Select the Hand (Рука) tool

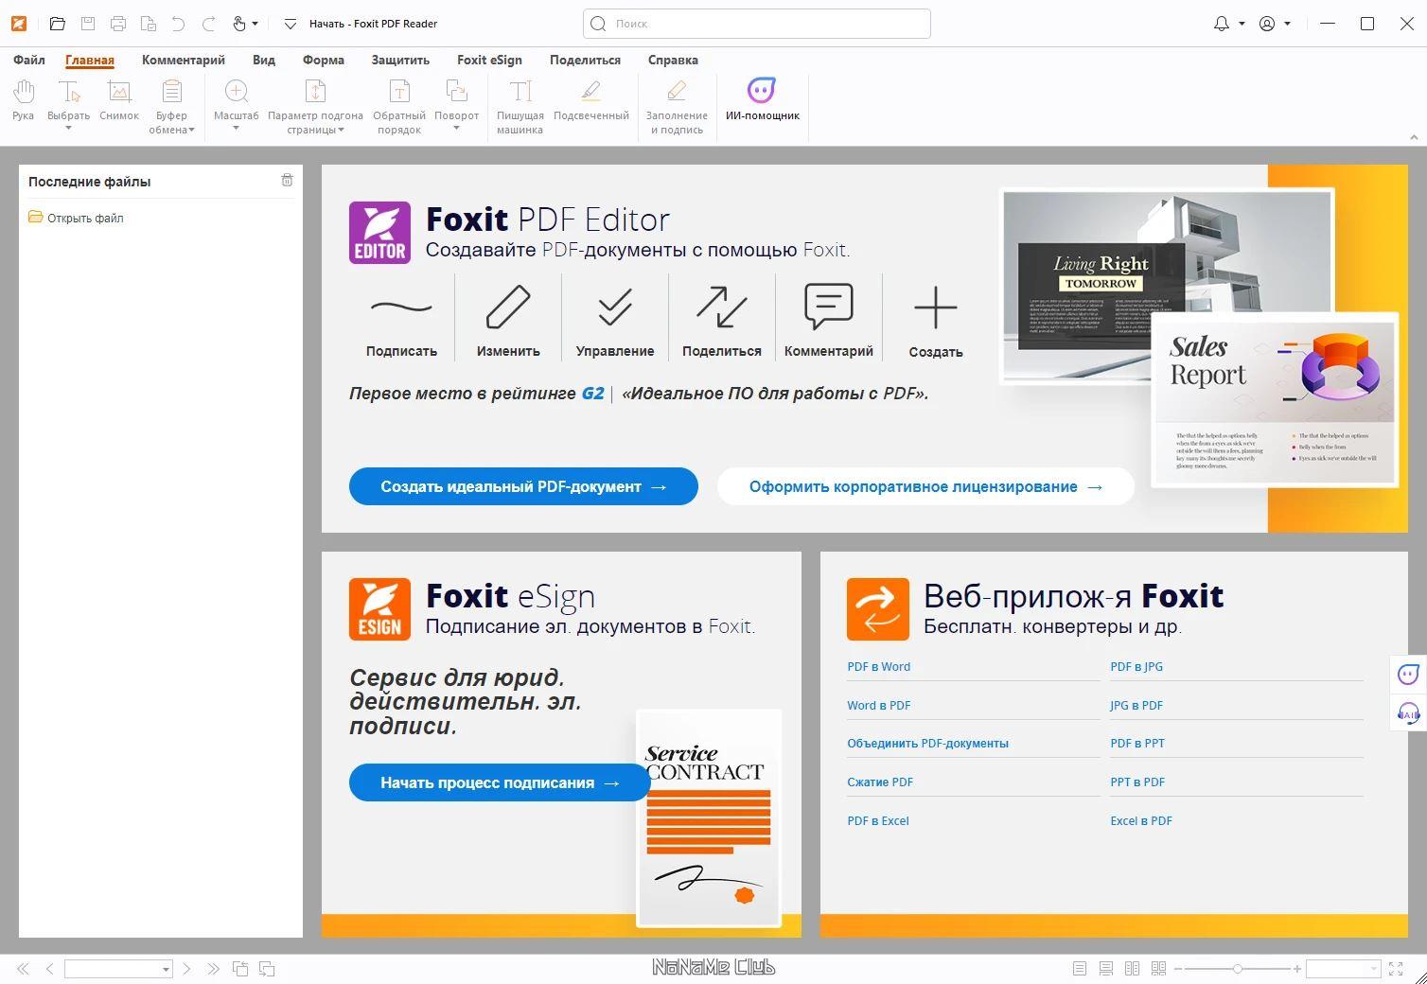[x=24, y=101]
